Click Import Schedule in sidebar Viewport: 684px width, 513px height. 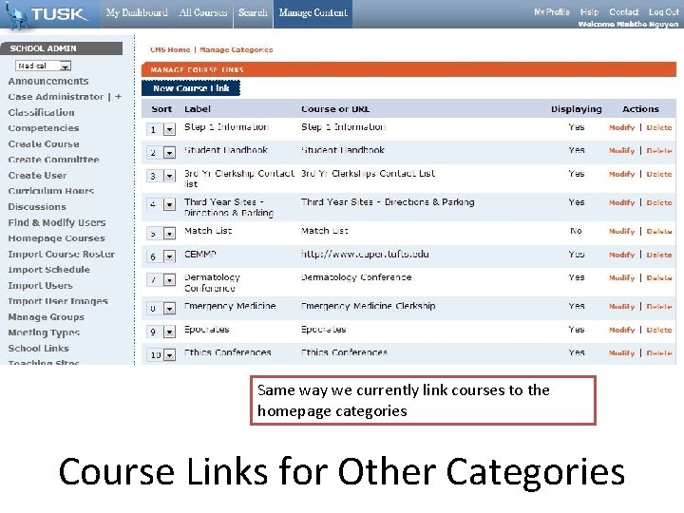[x=48, y=270]
